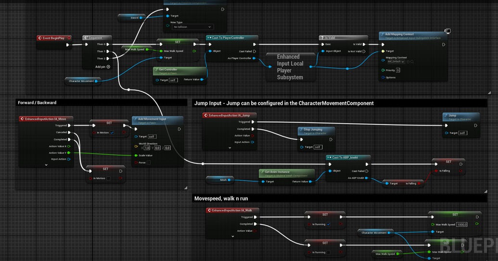Viewport: 498px width, 261px height.
Task: Click the Sequence node header icon
Action: pos(86,38)
